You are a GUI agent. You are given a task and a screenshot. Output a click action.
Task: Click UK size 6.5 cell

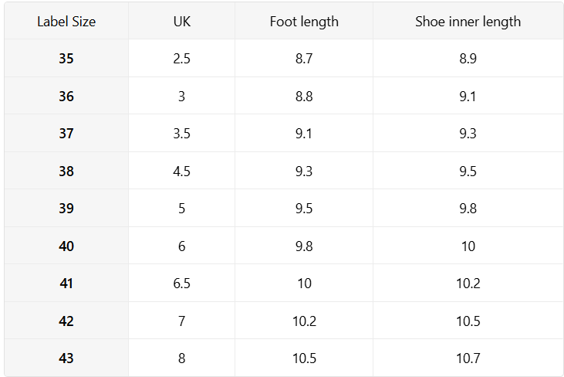(181, 284)
